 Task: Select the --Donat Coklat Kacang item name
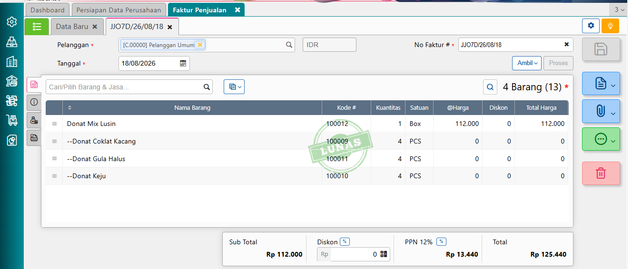click(101, 141)
